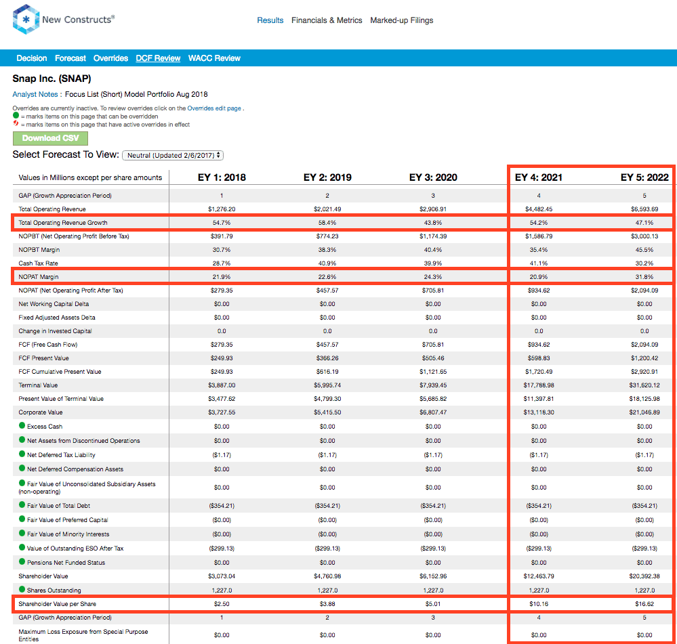Click green dot beside Net Deferred Compensation Assets

[x=22, y=468]
